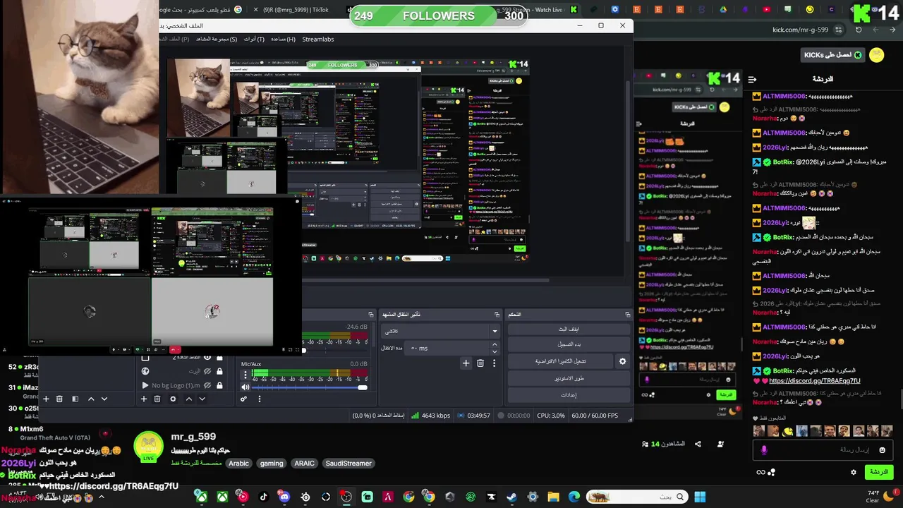Click the green chat send button
The image size is (903, 508).
coord(878,472)
